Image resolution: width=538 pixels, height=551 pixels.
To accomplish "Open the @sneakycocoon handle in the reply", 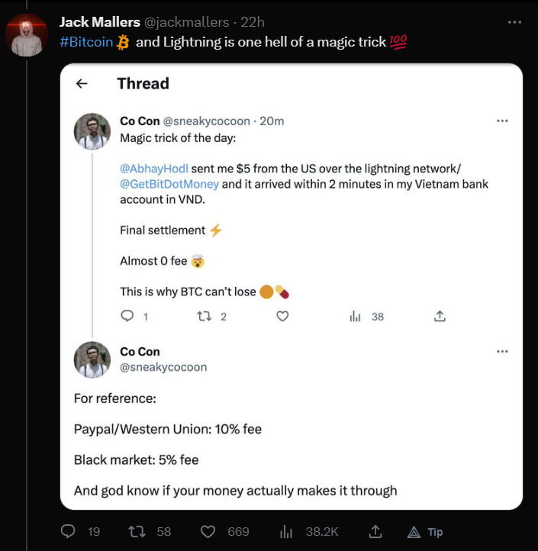I will pyautogui.click(x=163, y=366).
